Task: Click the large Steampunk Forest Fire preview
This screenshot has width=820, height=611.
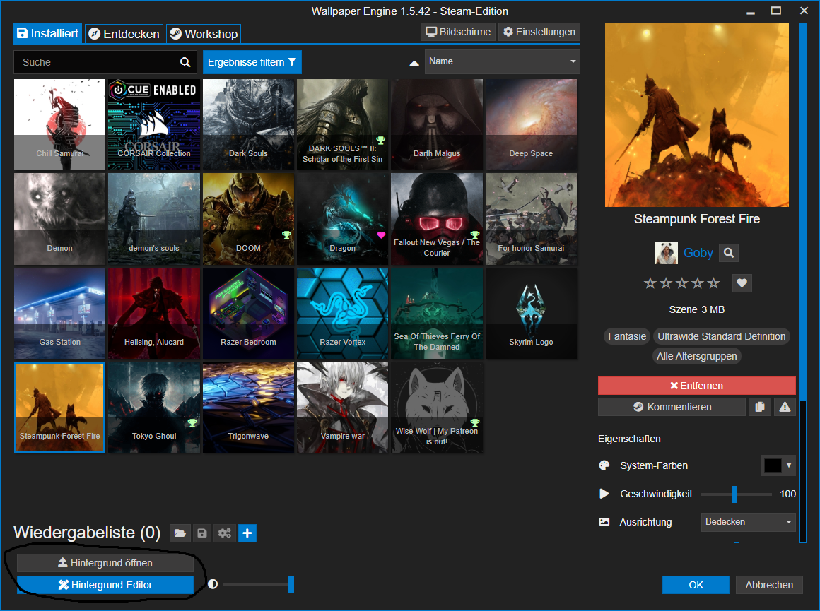Action: 696,115
